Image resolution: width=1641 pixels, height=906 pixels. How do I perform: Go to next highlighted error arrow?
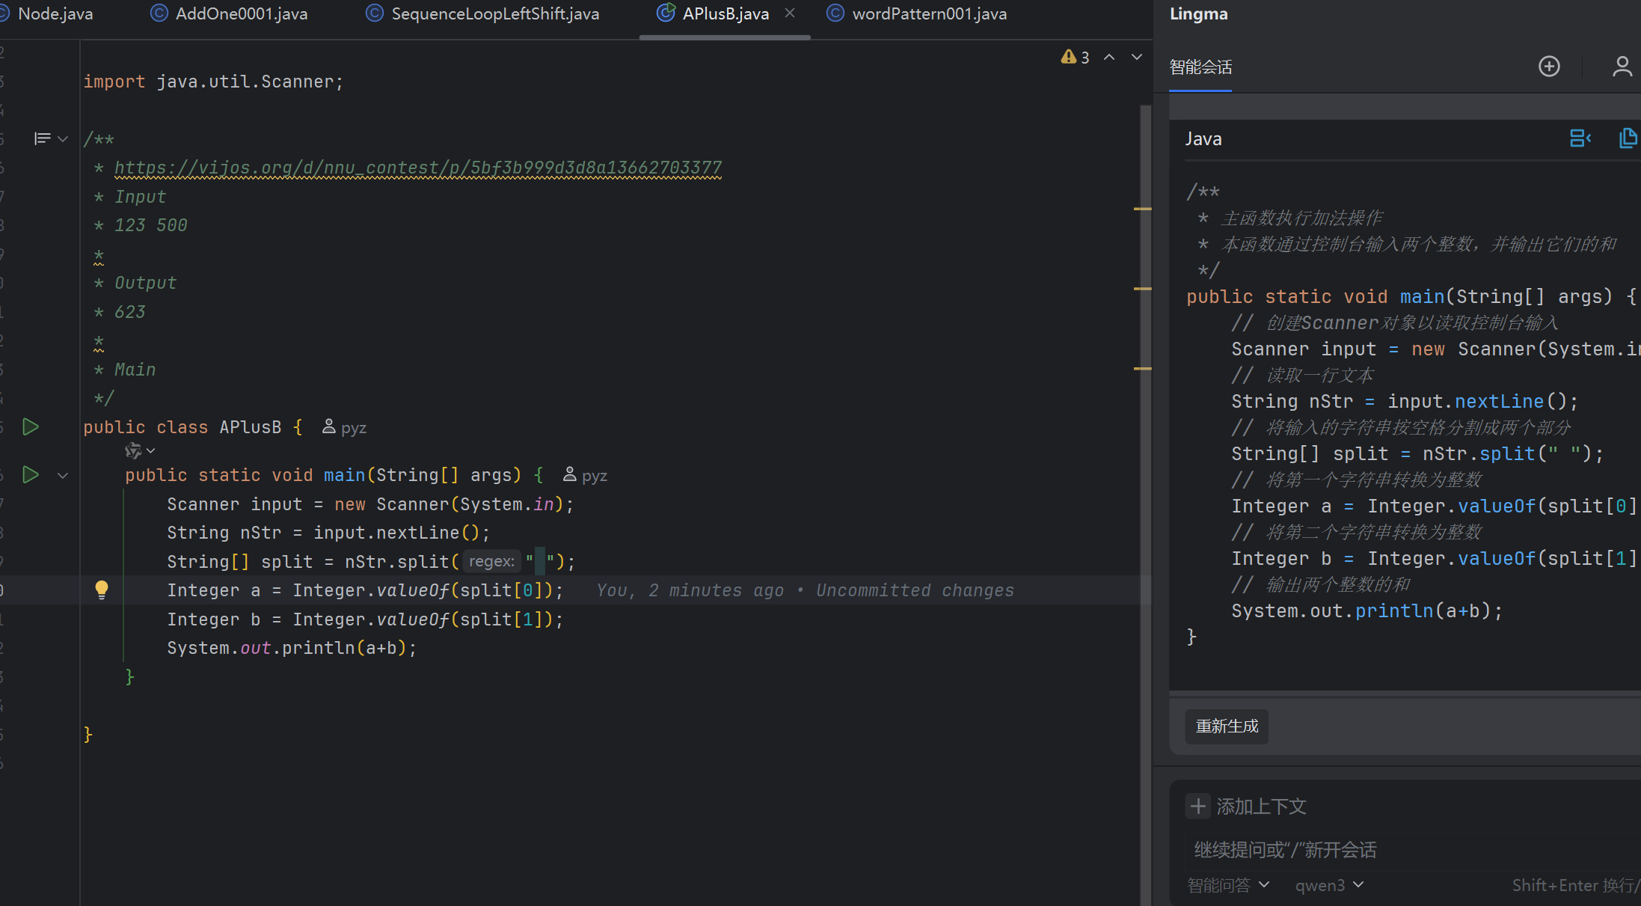[1136, 57]
